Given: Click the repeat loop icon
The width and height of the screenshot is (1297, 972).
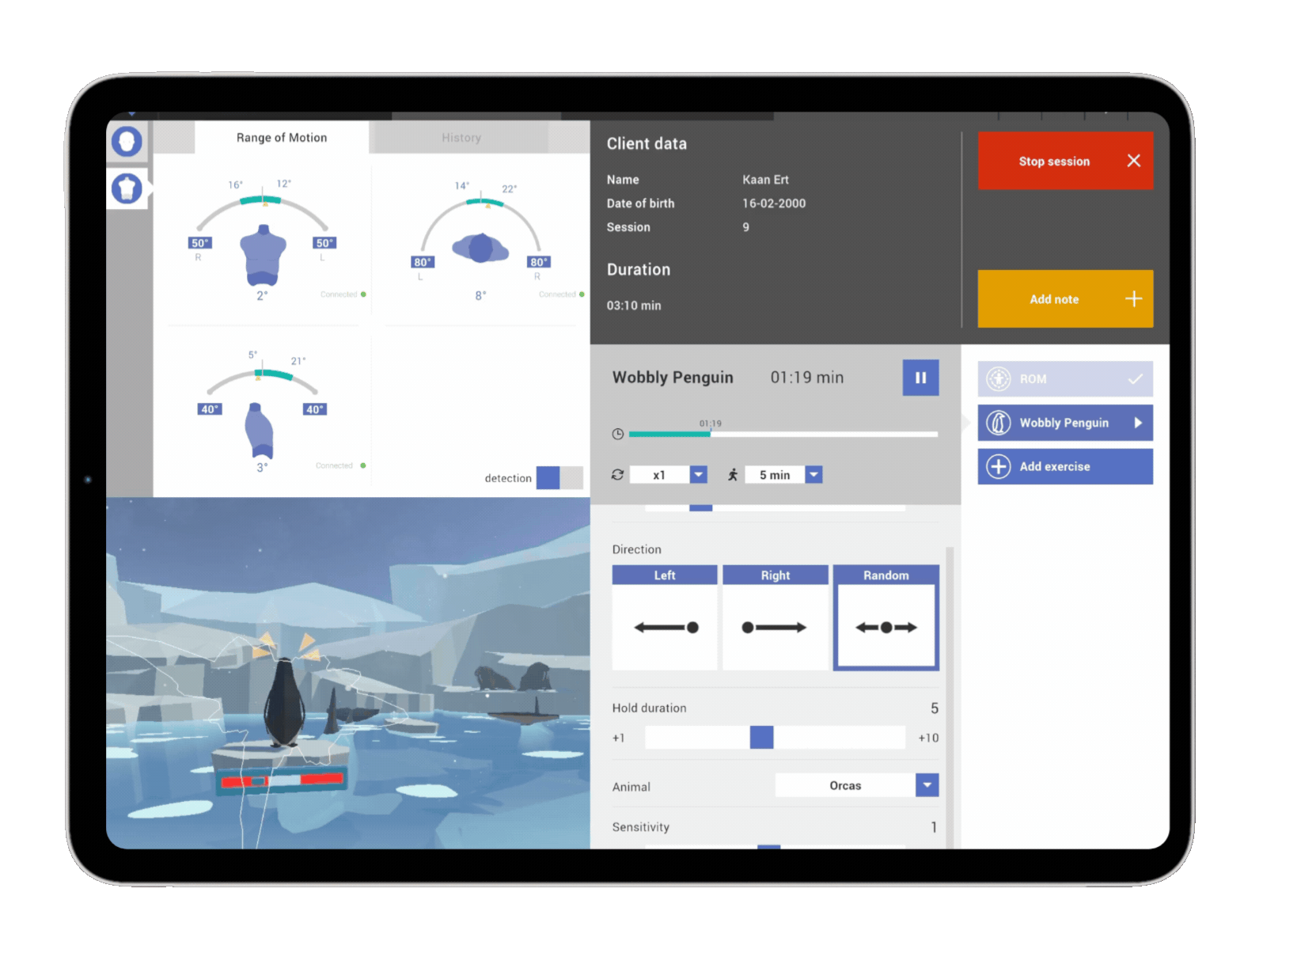Looking at the screenshot, I should 617,475.
